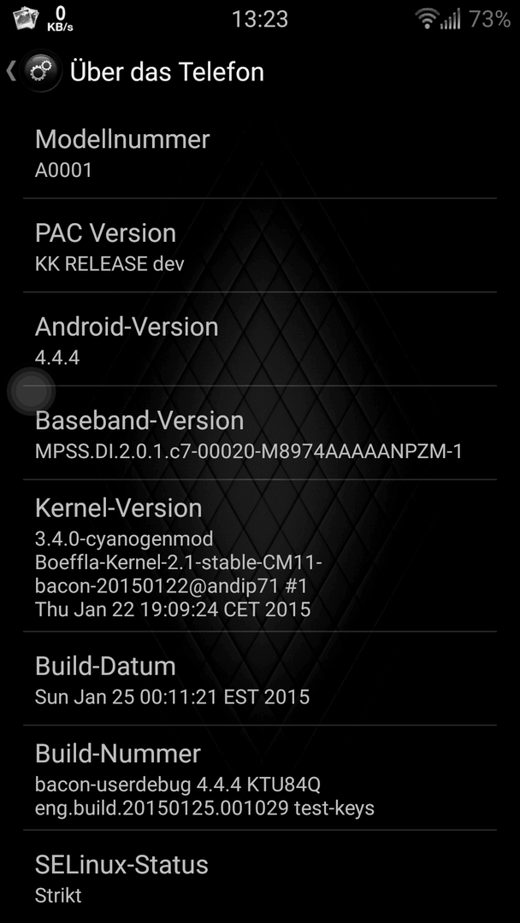Image resolution: width=520 pixels, height=923 pixels.
Task: Tap the Build-Nummer entry
Action: 260,778
